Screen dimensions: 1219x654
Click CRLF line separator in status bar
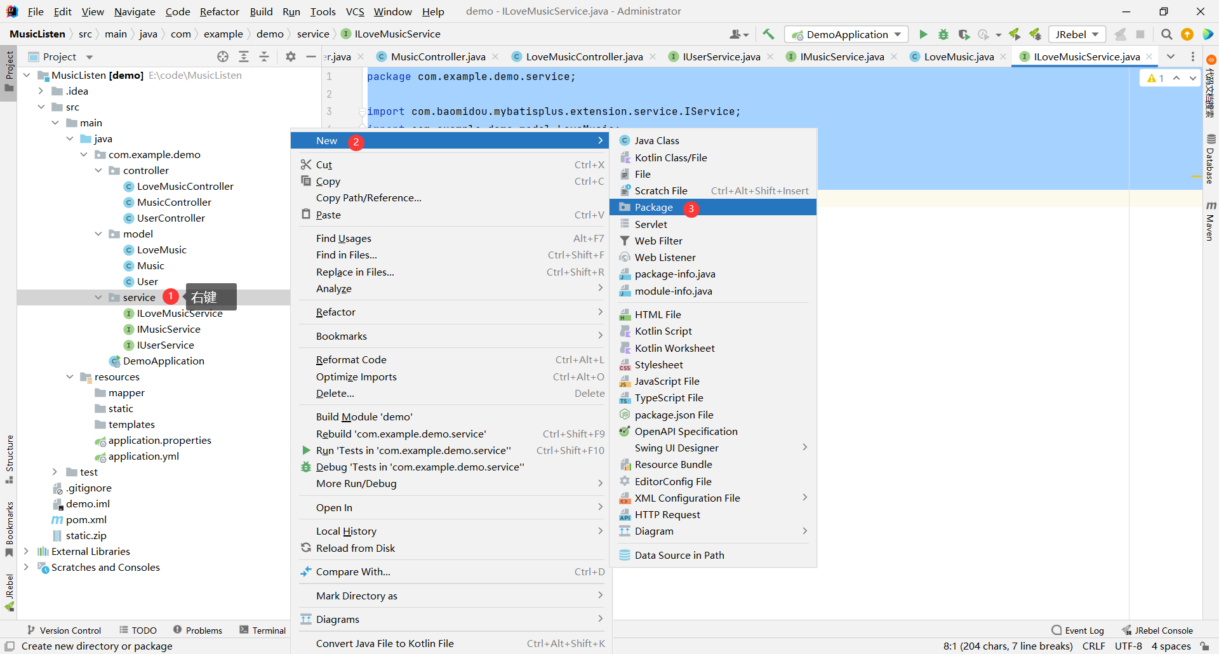1093,646
